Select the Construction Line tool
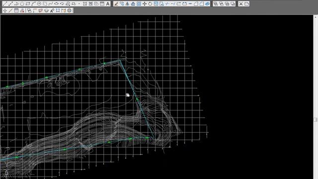Viewport: 318px width, 179px height. click(10, 4)
